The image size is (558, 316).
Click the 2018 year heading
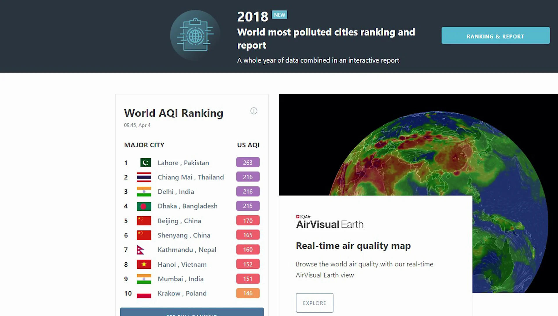point(253,17)
